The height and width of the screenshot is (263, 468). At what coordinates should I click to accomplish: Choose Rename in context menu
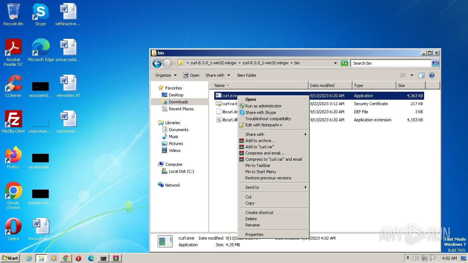coord(273,225)
